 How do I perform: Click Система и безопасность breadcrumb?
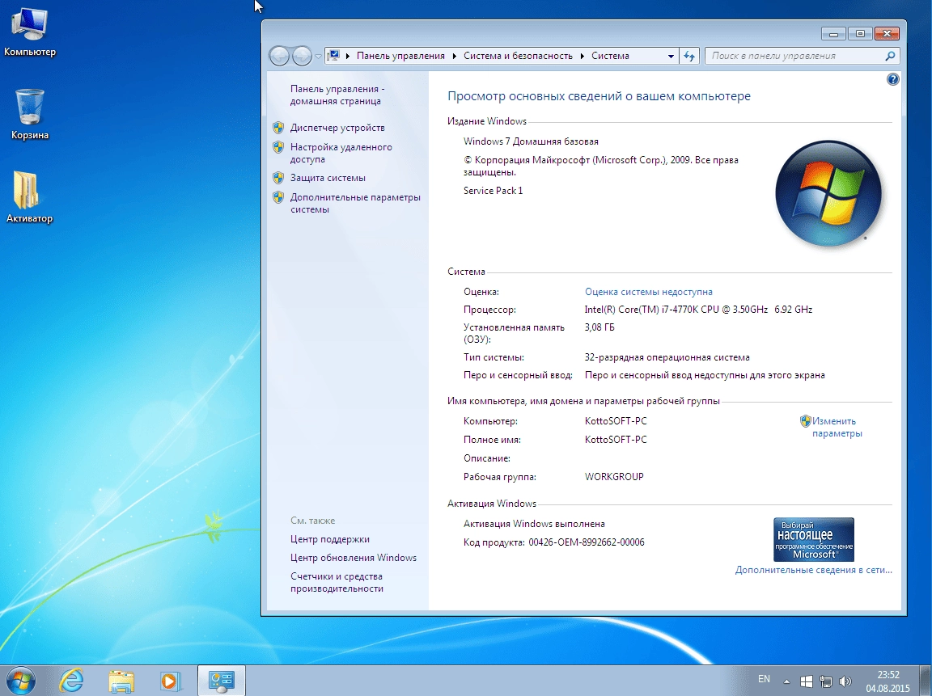[x=518, y=56]
